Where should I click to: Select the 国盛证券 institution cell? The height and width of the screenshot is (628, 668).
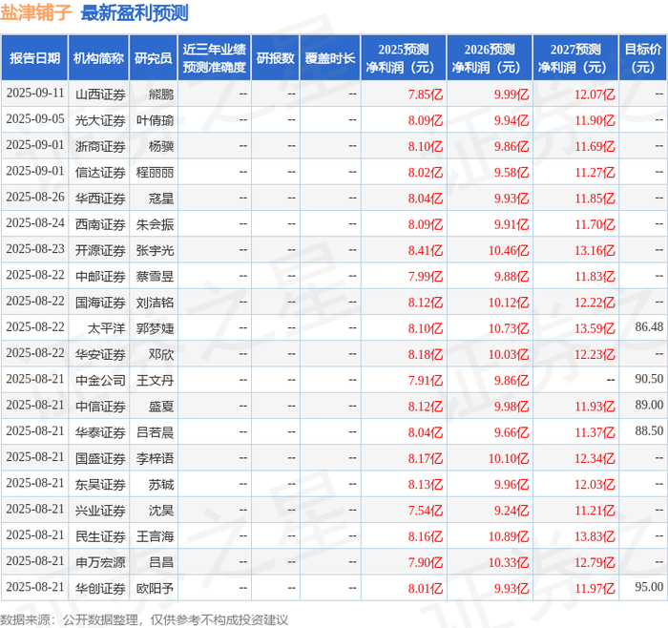[x=100, y=458]
